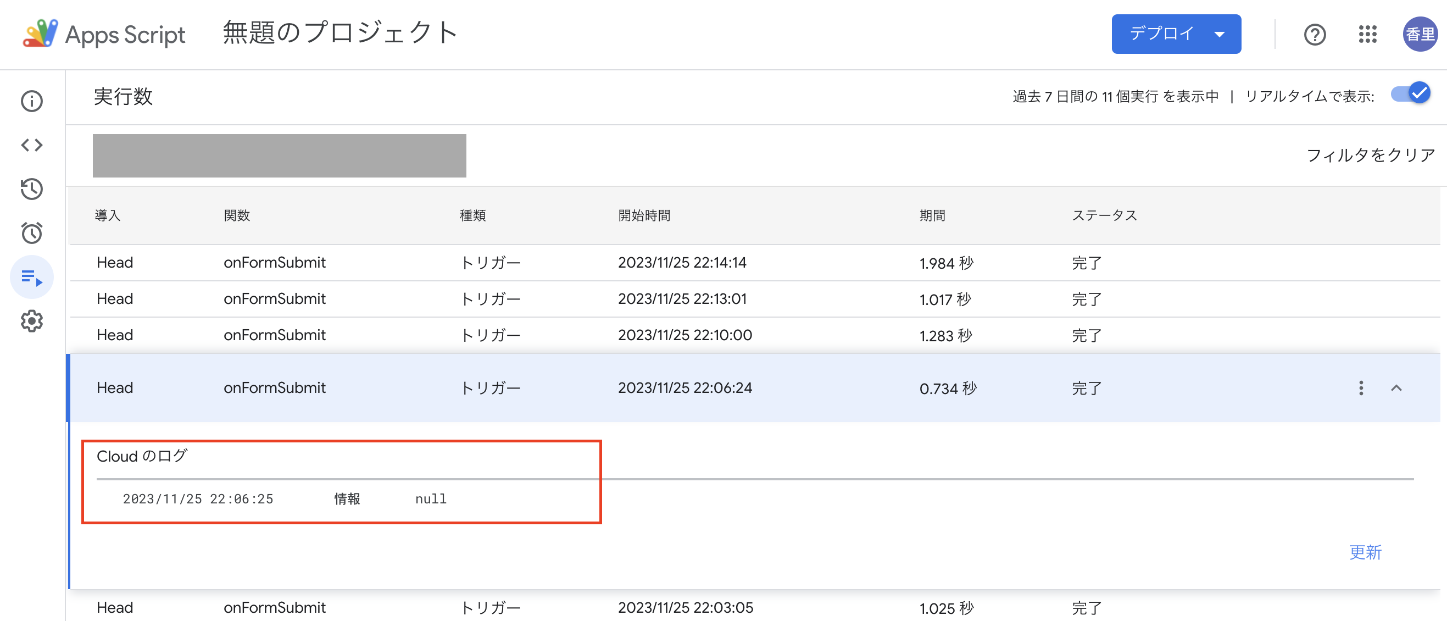Open the Google apps grid
The width and height of the screenshot is (1447, 621).
[1367, 34]
